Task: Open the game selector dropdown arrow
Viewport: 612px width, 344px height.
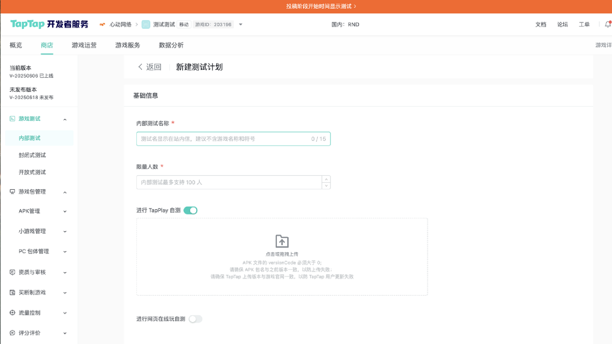Action: pos(241,25)
